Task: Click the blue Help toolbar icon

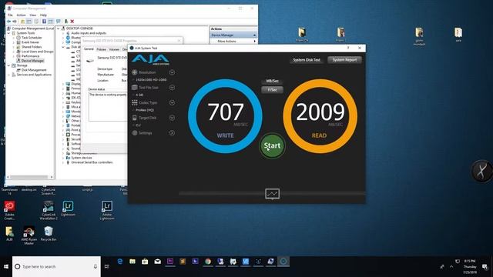Action: click(44, 22)
